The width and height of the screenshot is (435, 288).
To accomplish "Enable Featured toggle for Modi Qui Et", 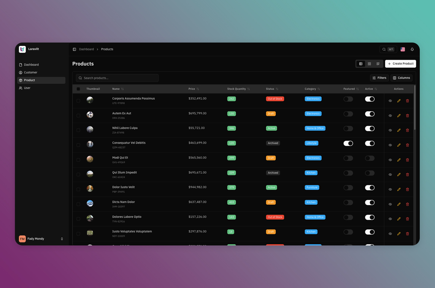I will [x=348, y=158].
